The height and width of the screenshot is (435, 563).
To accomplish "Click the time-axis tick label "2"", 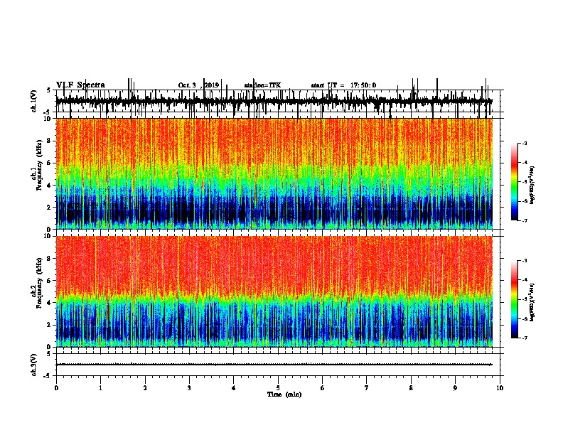I will (145, 388).
